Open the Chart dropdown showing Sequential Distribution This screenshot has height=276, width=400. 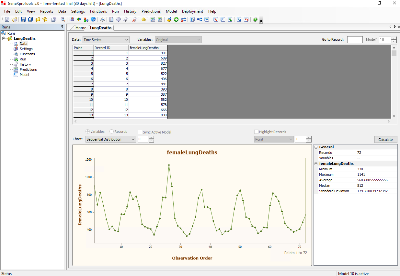[111, 139]
